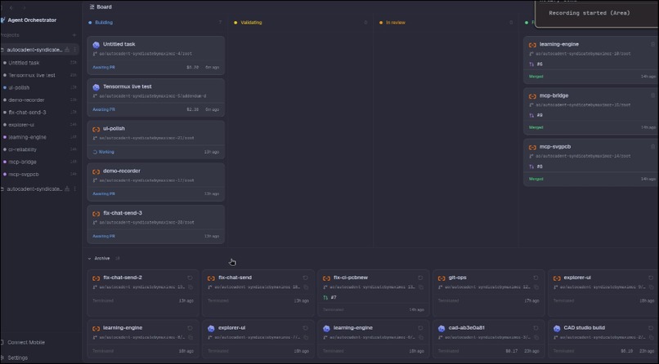Image resolution: width=659 pixels, height=364 pixels.
Task: Open Settings in the sidebar
Action: (x=18, y=357)
